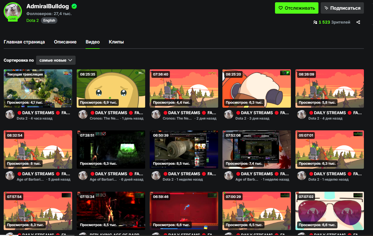Image resolution: width=373 pixels, height=236 pixels.
Task: Open the 07:57:54 video thumbnail
Action: coord(38,211)
